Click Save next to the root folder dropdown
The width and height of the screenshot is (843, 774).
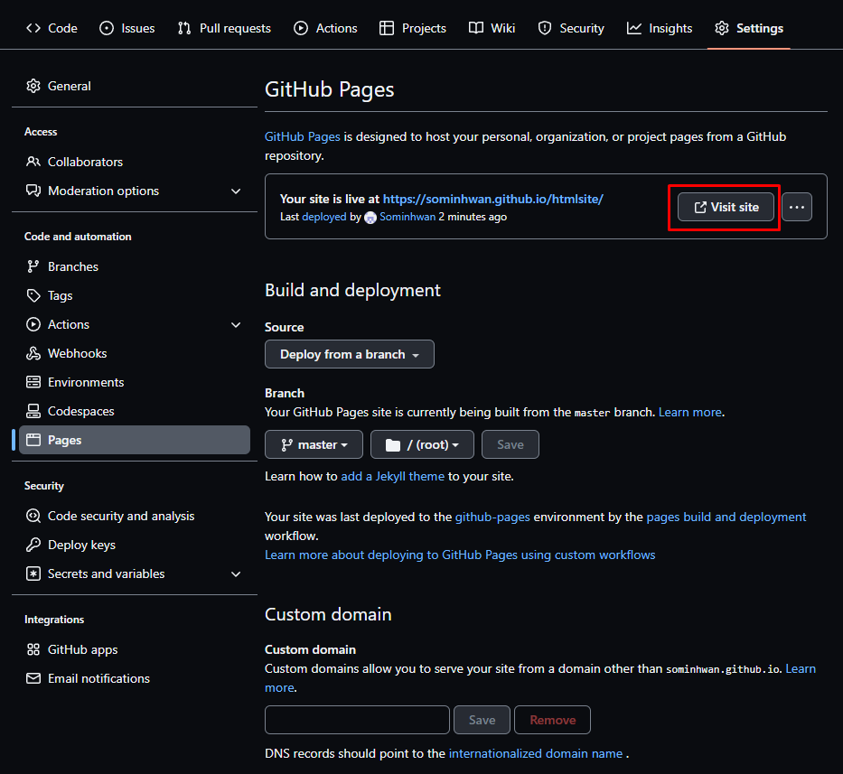(510, 444)
